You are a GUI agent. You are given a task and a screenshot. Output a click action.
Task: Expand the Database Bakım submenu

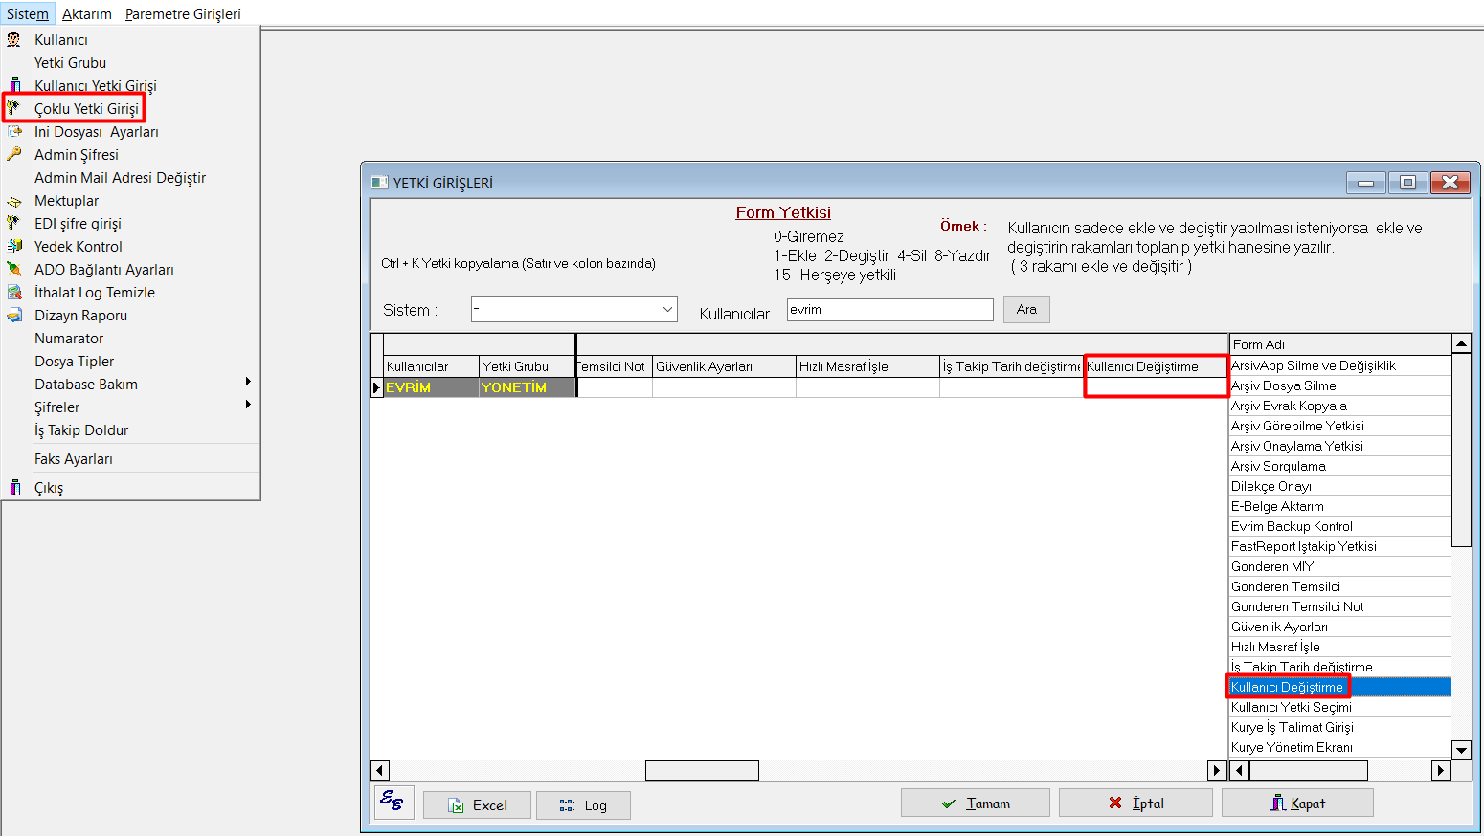pyautogui.click(x=248, y=382)
